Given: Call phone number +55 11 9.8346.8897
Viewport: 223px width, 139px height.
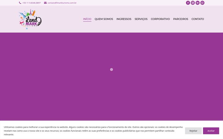Looking at the screenshot, I should click(x=31, y=3).
